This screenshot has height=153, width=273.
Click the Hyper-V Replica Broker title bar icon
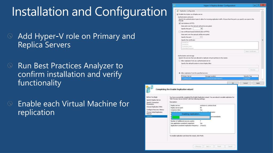(174, 5)
